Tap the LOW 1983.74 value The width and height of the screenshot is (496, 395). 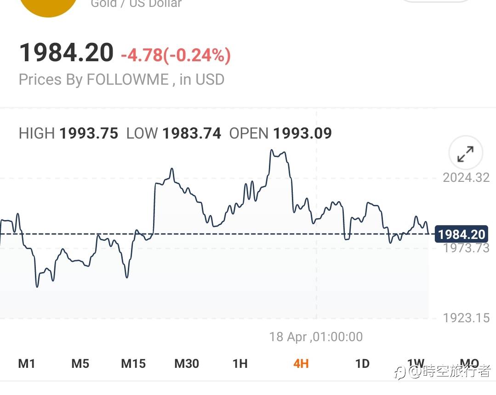tap(174, 134)
